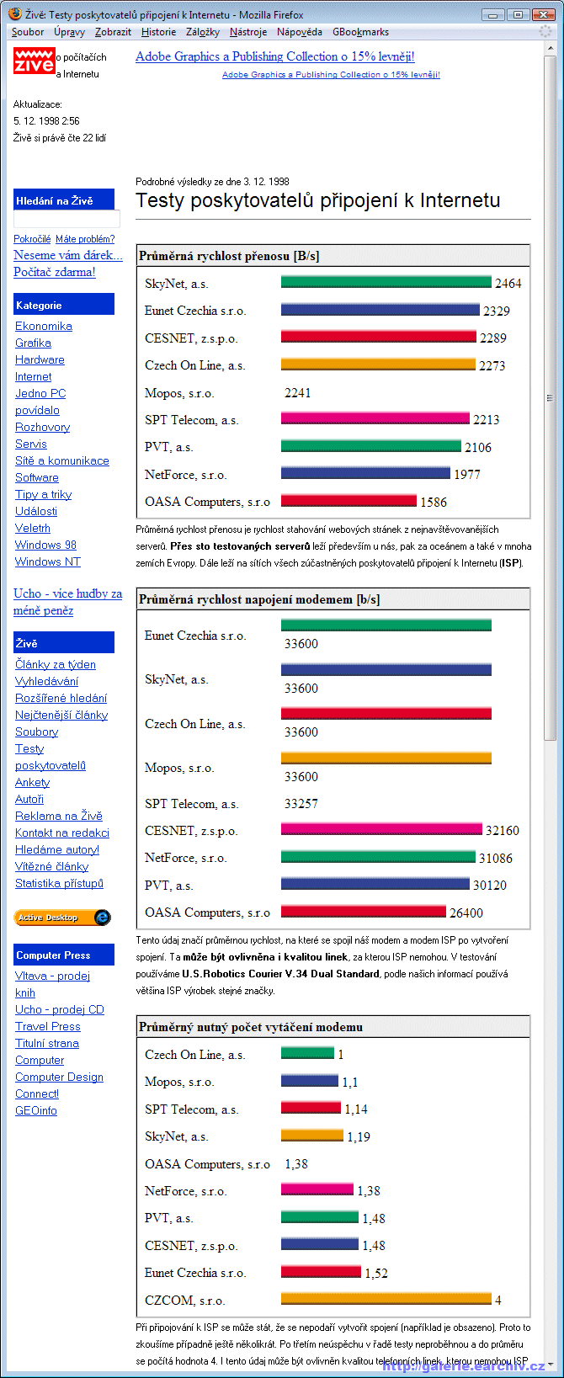Open the Computer Design link
This screenshot has width=564, height=1378.
pos(59,1077)
